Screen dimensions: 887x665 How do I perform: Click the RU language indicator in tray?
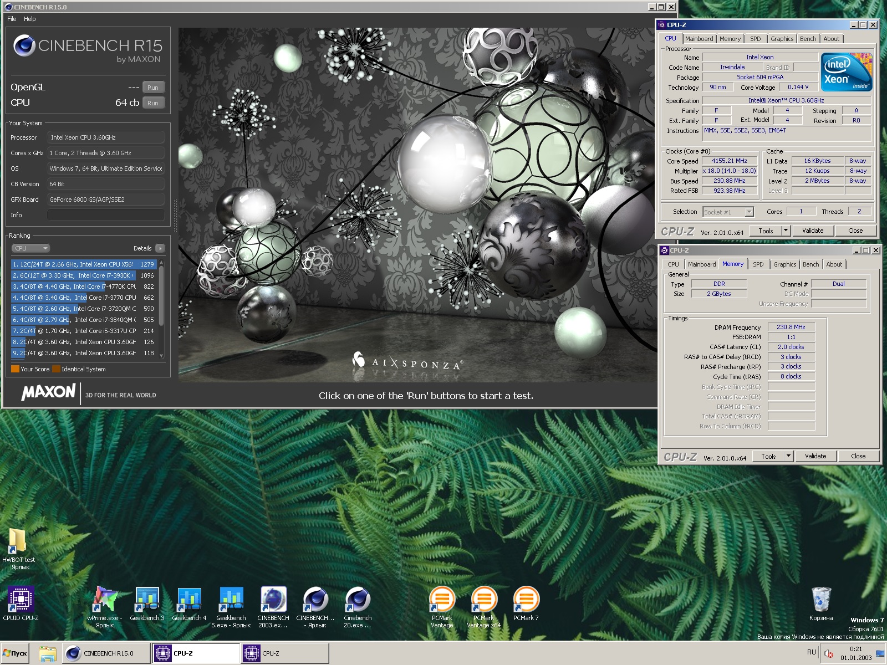point(812,652)
